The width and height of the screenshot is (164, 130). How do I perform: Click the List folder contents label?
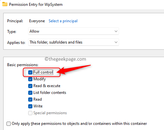pos(50,93)
